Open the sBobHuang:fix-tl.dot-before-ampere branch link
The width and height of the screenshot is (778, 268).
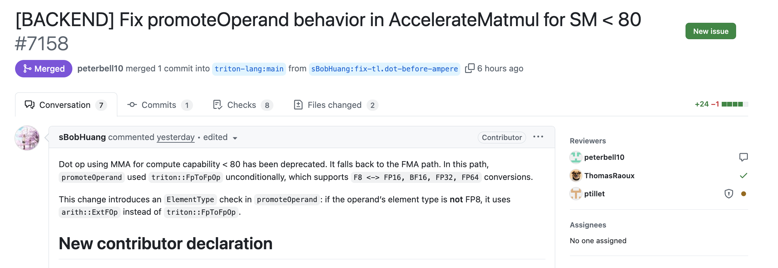[x=384, y=69]
